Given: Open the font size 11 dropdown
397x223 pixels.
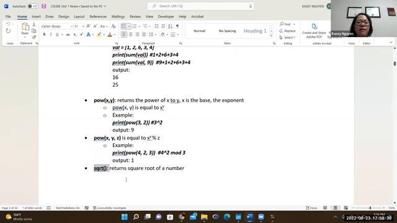Looking at the screenshot, I should click(x=83, y=26).
